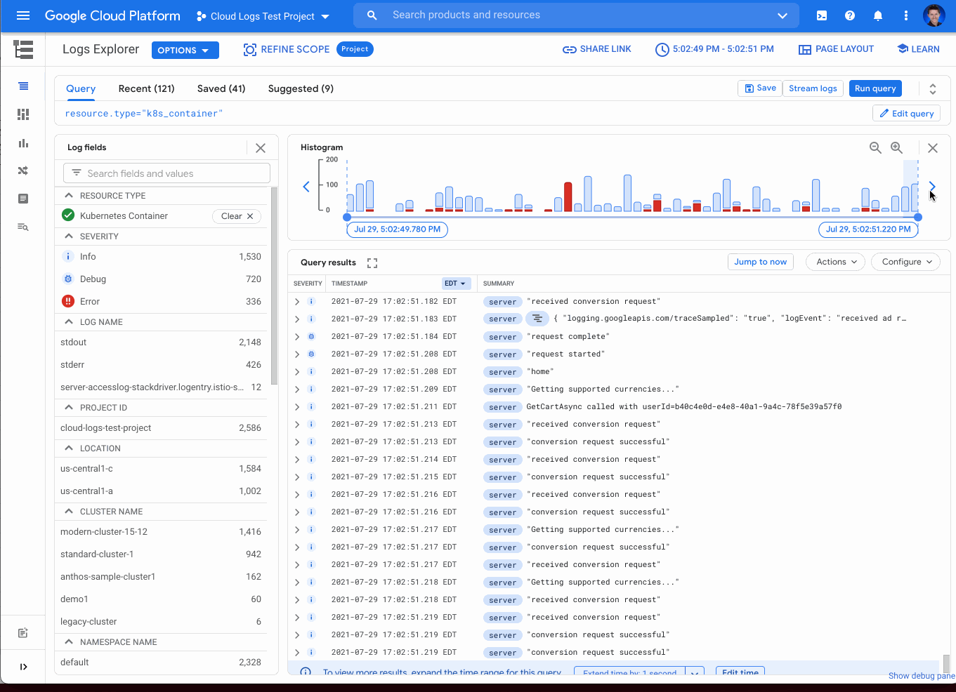Open the OPTIONS dropdown

[x=185, y=51]
